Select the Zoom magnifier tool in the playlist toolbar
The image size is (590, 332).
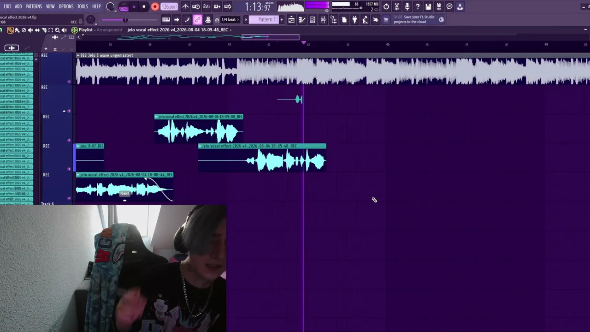pos(57,30)
